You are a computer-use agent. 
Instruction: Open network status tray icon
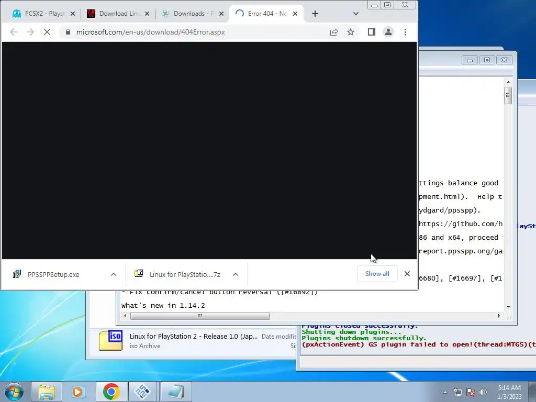[x=457, y=392]
